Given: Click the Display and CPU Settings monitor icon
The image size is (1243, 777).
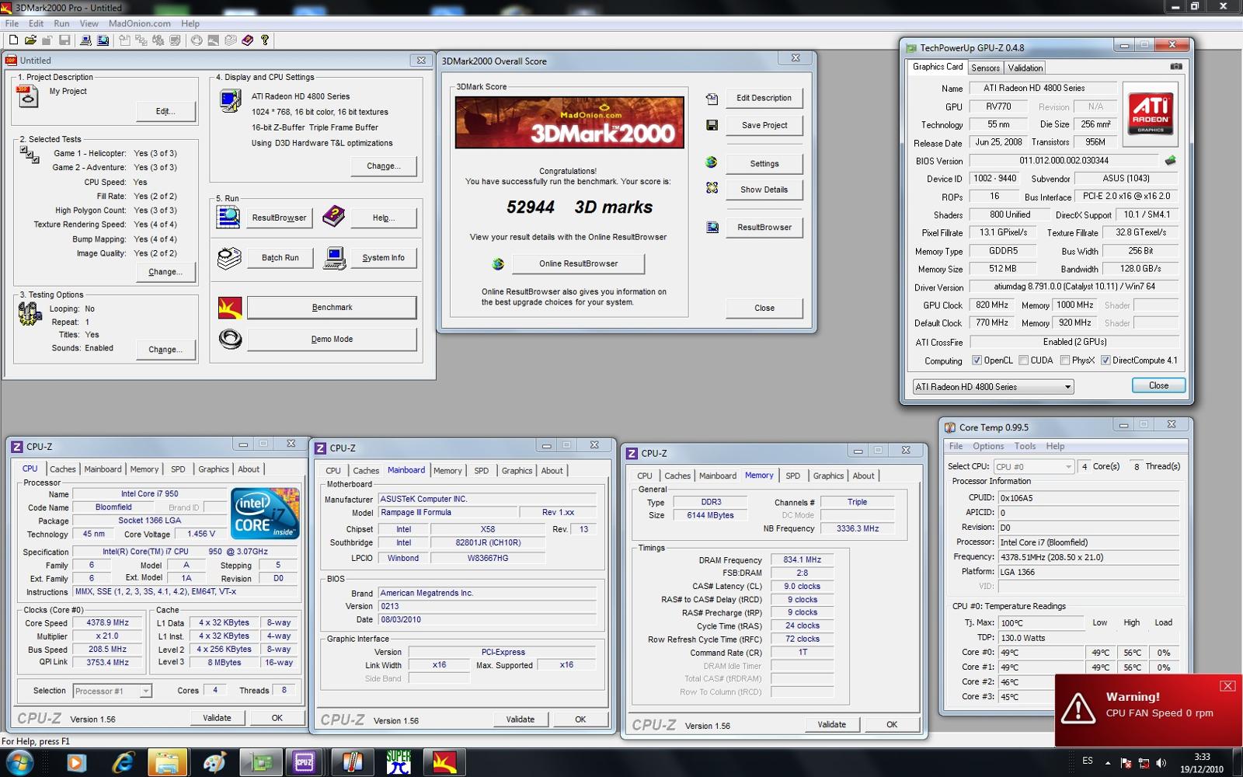Looking at the screenshot, I should [230, 101].
